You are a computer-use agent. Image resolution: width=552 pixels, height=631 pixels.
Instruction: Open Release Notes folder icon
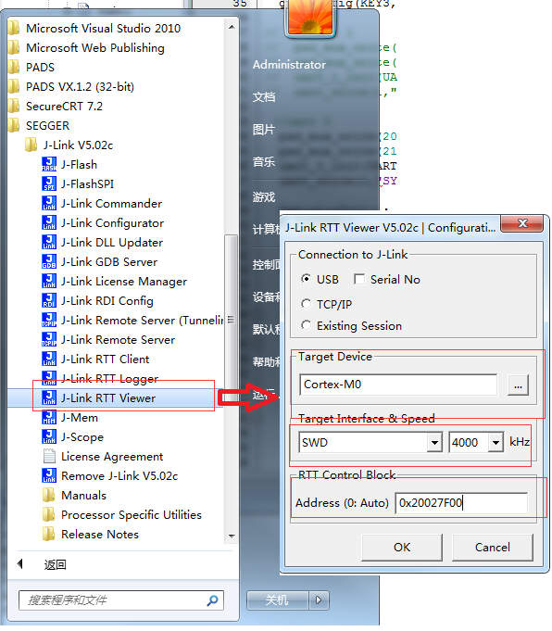pyautogui.click(x=49, y=534)
